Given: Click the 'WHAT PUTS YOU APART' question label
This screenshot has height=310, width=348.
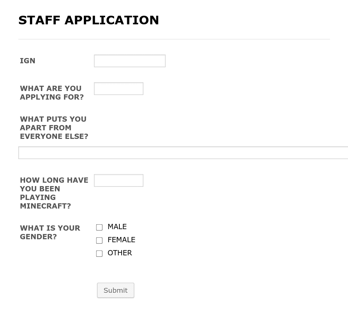Looking at the screenshot, I should (x=54, y=128).
